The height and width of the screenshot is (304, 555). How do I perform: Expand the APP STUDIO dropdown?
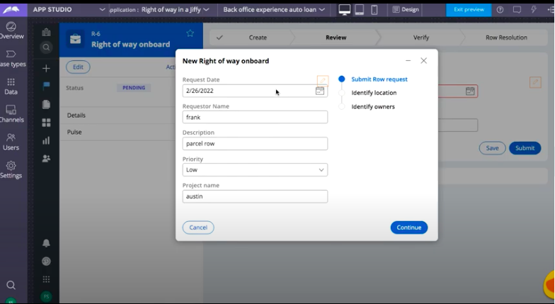click(102, 10)
